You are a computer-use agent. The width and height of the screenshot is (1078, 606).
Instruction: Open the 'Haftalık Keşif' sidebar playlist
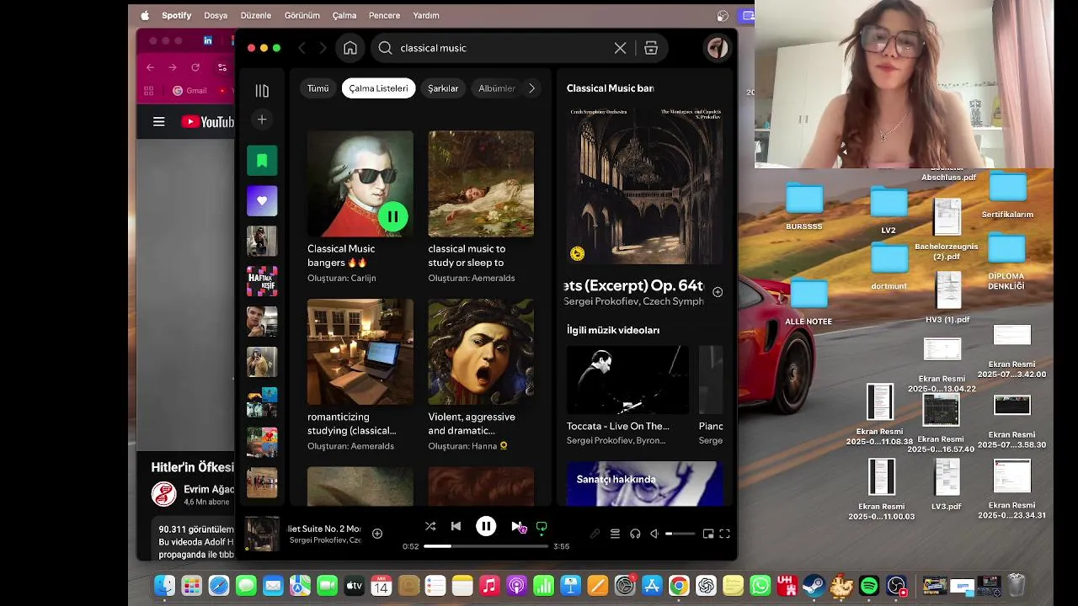pos(262,281)
